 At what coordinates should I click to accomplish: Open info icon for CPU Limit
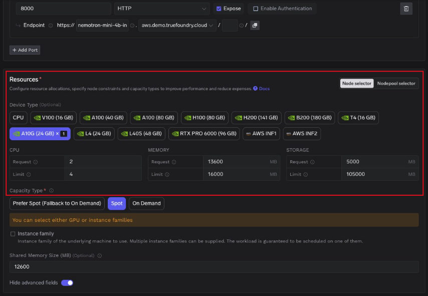pyautogui.click(x=29, y=175)
